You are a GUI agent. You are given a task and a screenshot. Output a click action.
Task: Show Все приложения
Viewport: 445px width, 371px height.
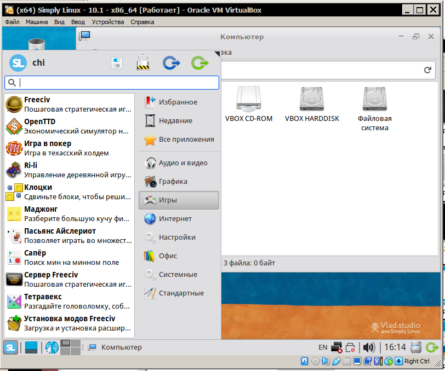179,140
